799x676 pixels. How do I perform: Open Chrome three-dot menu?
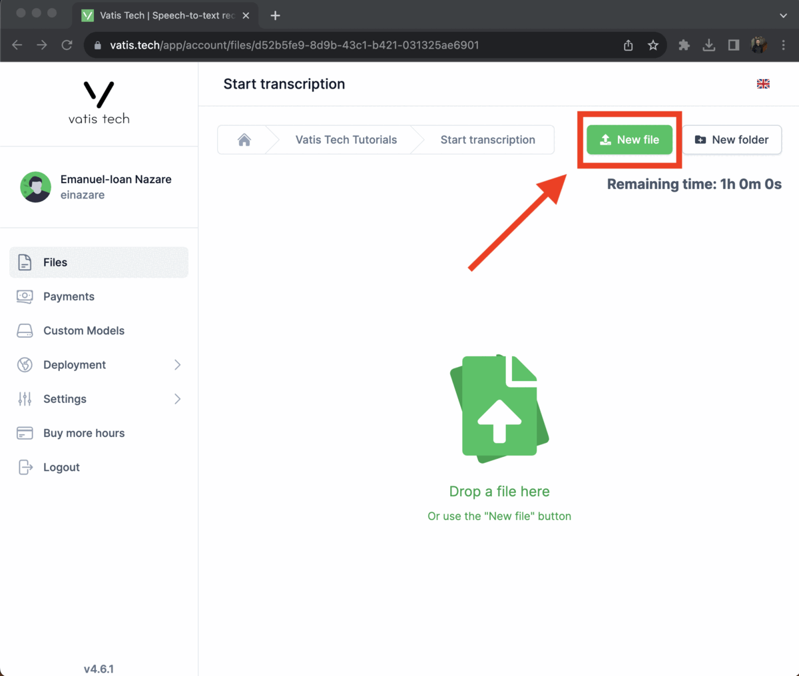point(784,45)
